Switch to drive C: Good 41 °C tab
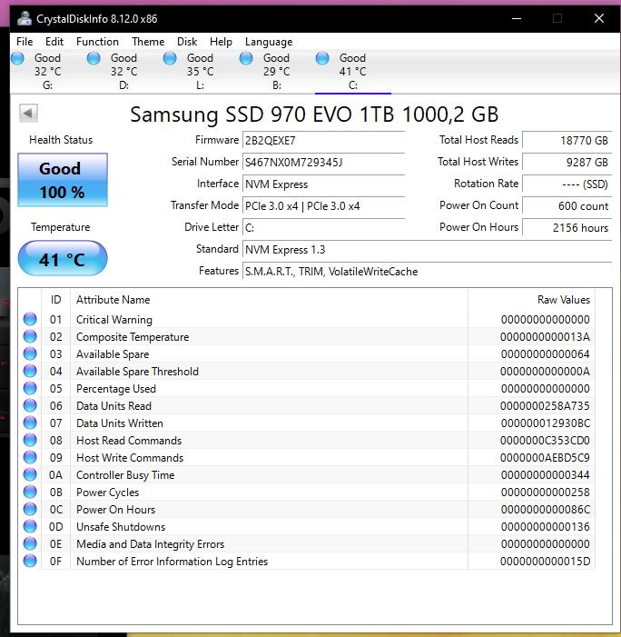The height and width of the screenshot is (637, 621). point(353,72)
